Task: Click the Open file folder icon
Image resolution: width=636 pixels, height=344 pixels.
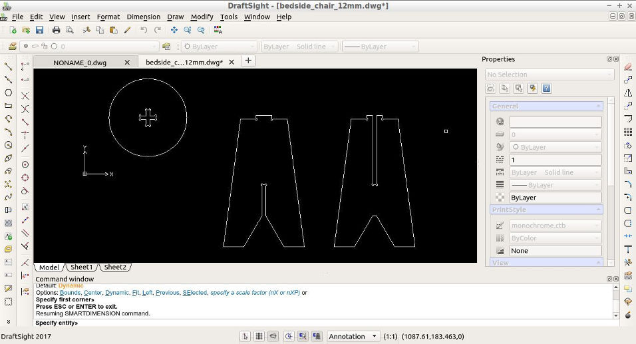Action: (x=26, y=30)
